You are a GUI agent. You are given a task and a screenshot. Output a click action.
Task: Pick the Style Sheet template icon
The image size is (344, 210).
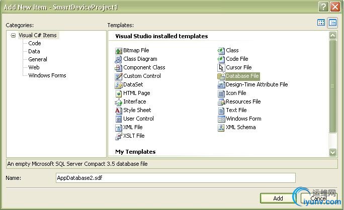[119, 111]
